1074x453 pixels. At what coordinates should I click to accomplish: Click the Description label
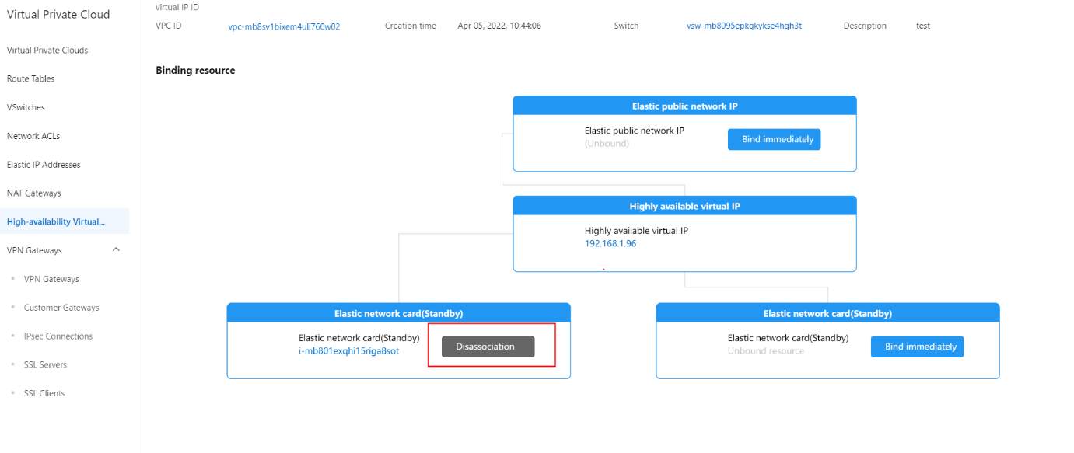pyautogui.click(x=865, y=26)
